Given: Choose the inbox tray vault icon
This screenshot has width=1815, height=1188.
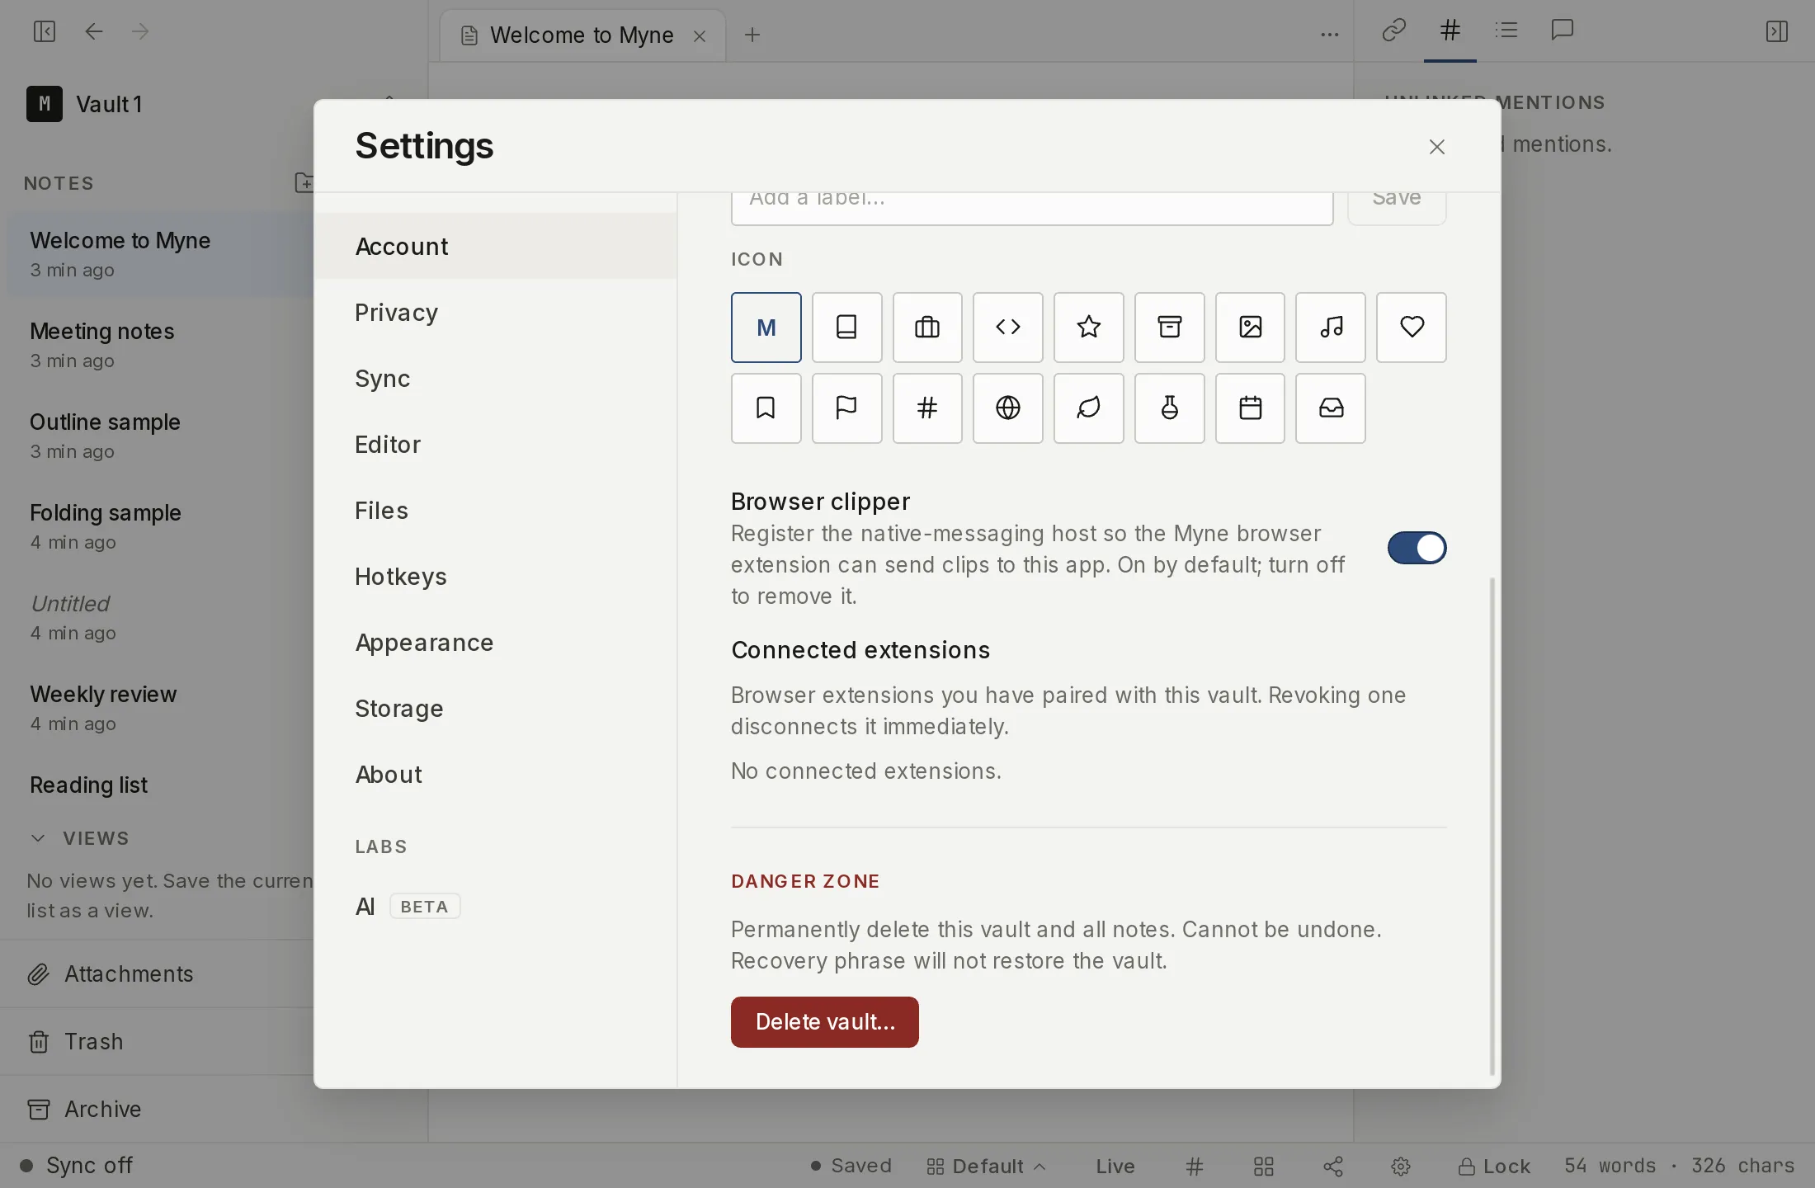Looking at the screenshot, I should (1331, 408).
